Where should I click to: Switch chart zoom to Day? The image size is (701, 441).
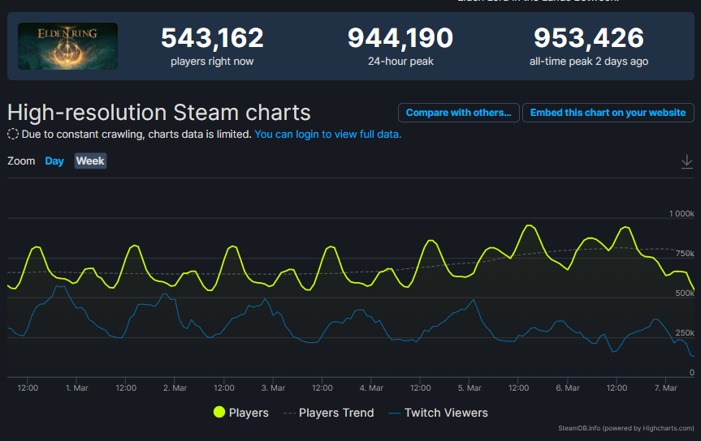(x=54, y=161)
